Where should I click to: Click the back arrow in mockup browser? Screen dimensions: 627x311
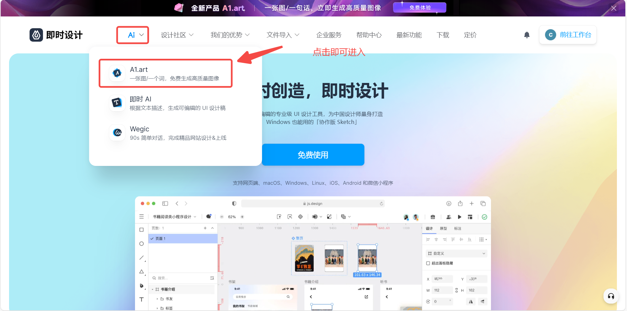pos(177,204)
